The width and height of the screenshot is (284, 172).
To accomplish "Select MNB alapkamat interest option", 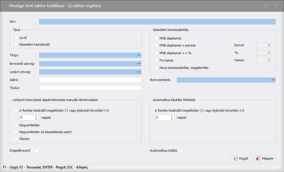I will pyautogui.click(x=157, y=38).
